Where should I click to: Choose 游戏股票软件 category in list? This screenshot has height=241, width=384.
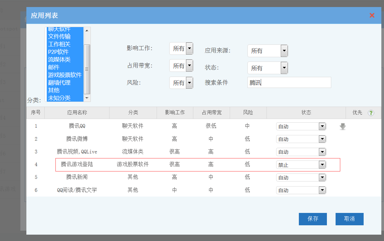pos(65,75)
